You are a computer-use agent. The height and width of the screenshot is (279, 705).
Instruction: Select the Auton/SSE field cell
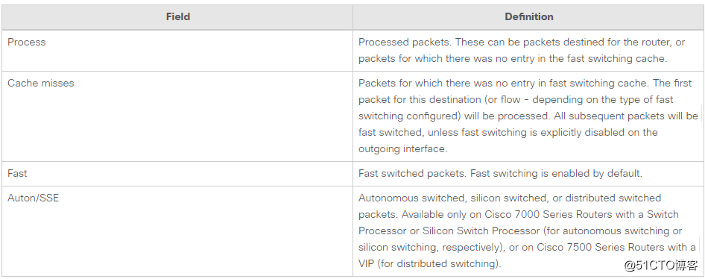tap(177, 231)
